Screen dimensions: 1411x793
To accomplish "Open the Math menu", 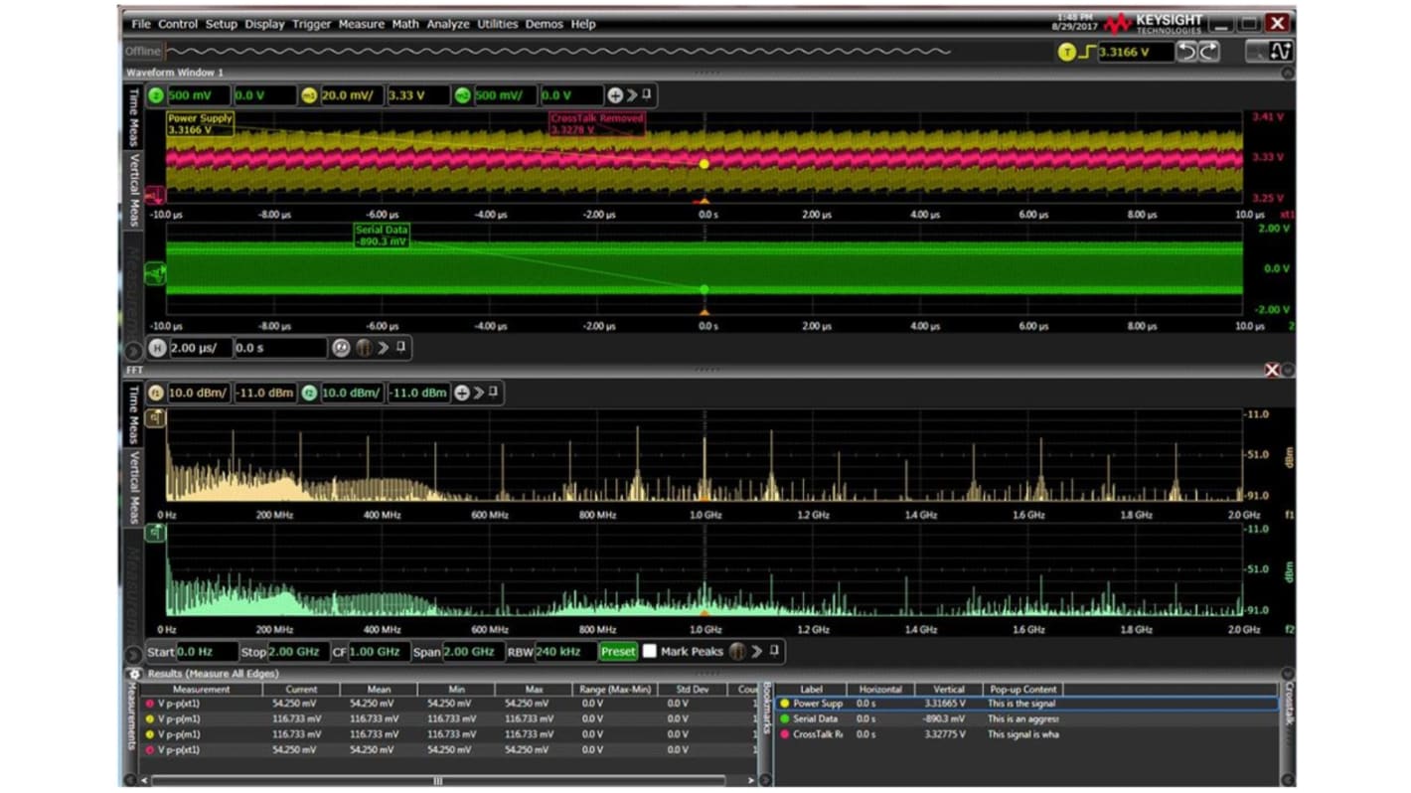I will pos(405,24).
